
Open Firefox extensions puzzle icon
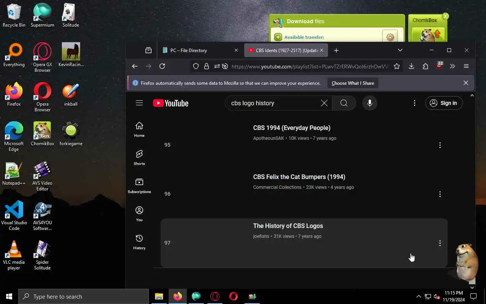tap(425, 66)
